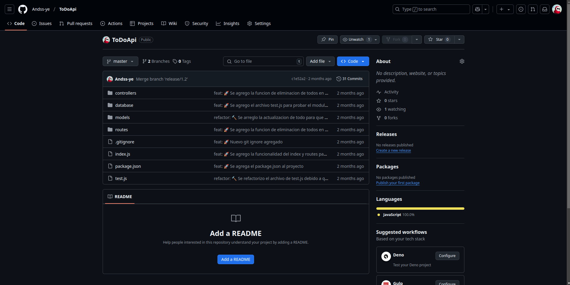Switch to the Issues tab

(x=42, y=24)
